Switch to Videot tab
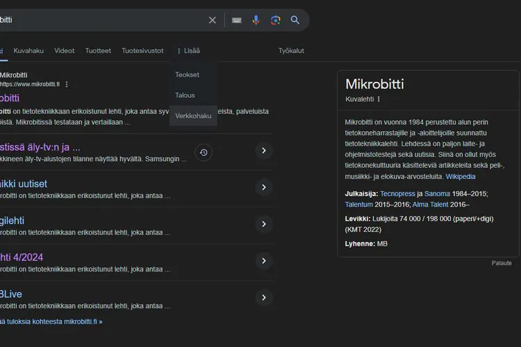The height and width of the screenshot is (347, 521). (65, 51)
